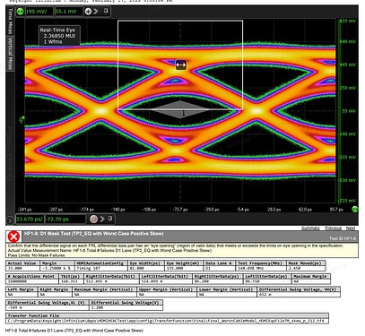The height and width of the screenshot is (336, 365).
Task: Click the pin icon in horizontal toolbar
Action: click(x=109, y=219)
